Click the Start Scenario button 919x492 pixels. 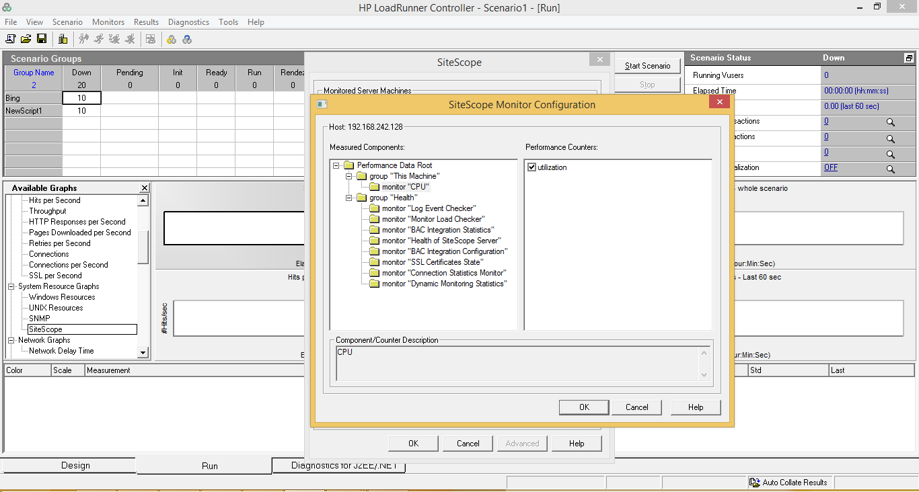coord(647,66)
